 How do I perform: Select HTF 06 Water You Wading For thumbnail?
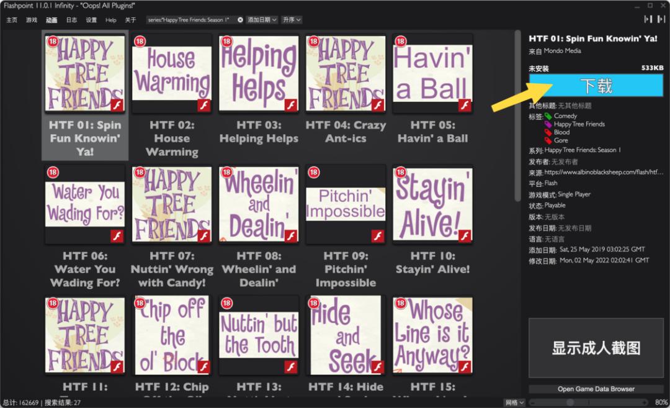[x=85, y=204]
